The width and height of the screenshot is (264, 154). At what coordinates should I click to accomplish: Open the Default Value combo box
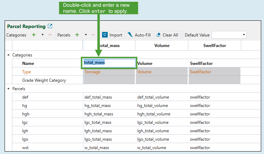point(229,35)
